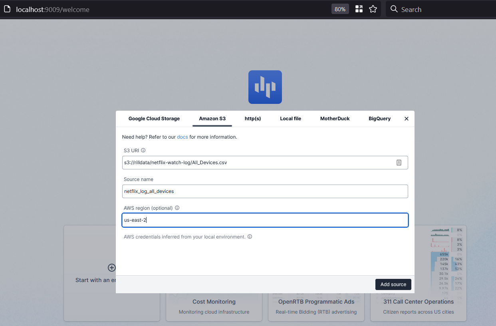Viewport: 496px width, 326px height.
Task: Open the BigQuery tab
Action: (x=379, y=119)
